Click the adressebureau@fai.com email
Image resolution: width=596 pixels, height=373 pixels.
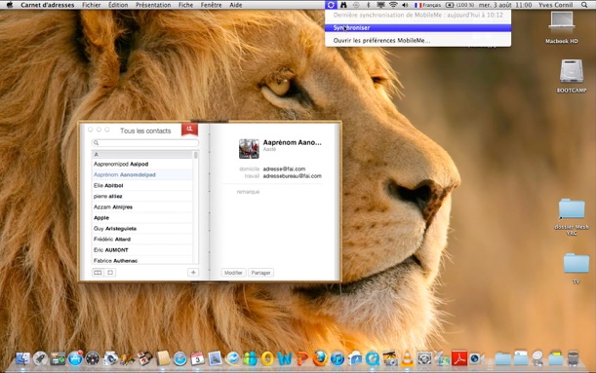coord(293,176)
